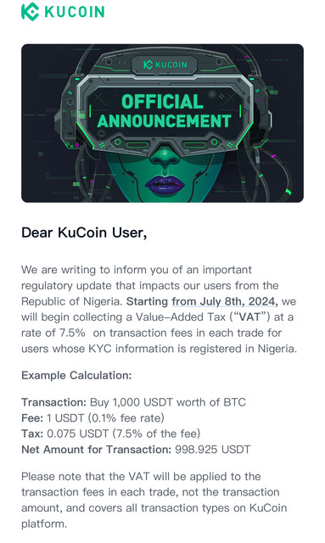Open the Official Announcement banner image

162,123
